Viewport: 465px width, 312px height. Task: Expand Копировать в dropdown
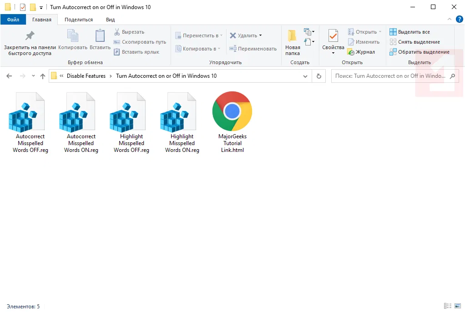click(x=219, y=49)
